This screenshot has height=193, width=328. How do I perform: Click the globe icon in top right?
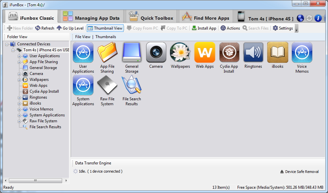tap(300, 18)
